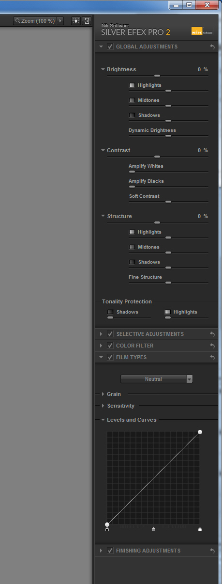Disable the Finishing Adjustments checkbox
222x584 pixels.
110,551
